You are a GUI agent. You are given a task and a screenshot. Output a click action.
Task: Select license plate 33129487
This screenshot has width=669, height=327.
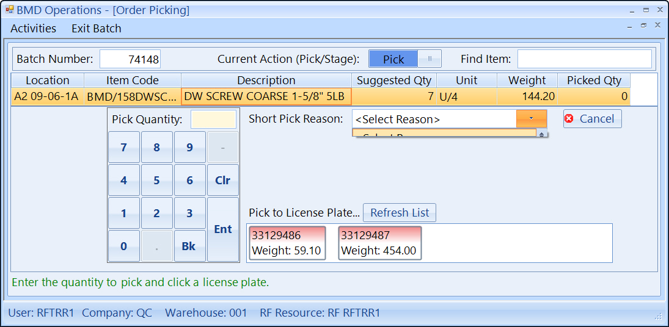click(x=379, y=243)
